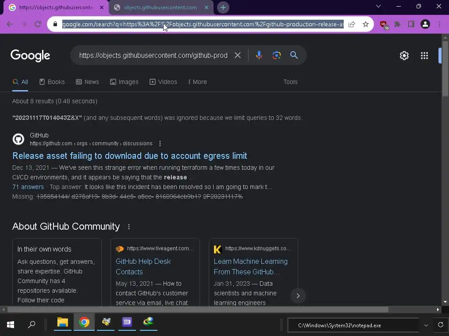Viewport: 449px width, 336px height.
Task: Click the Chrome taskbar icon
Action: (84, 322)
